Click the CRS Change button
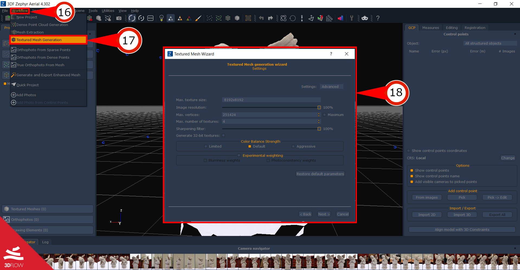This screenshot has width=520, height=270. 508,158
